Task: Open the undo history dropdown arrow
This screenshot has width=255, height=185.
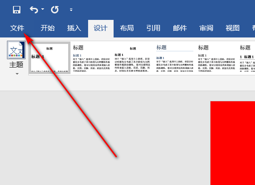Action: tap(43, 9)
